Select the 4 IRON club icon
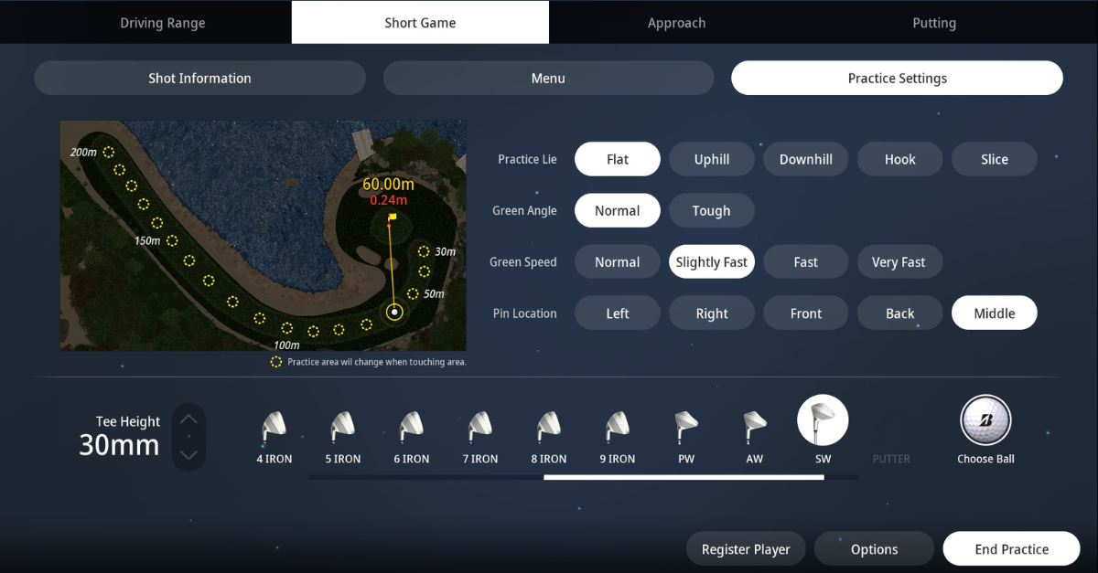 [274, 425]
